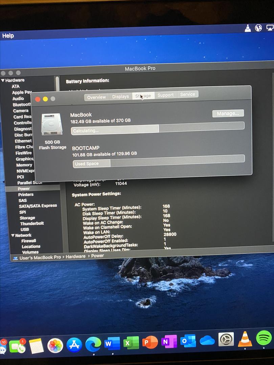274x365 pixels.
Task: Launch PowerPoint from the dock
Action: pyautogui.click(x=150, y=342)
